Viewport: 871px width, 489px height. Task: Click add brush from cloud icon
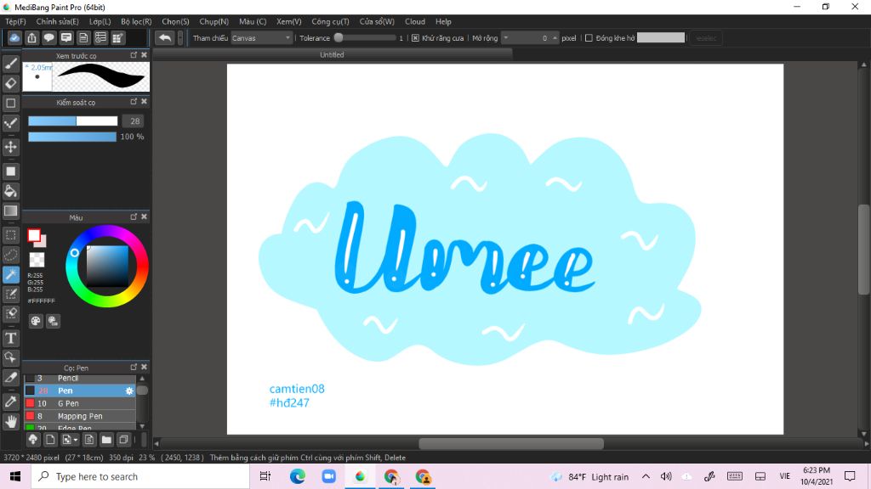(x=33, y=440)
